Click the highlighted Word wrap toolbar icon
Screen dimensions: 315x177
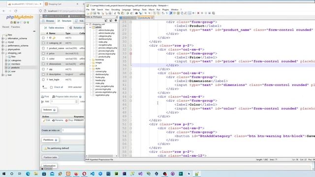tap(171, 13)
